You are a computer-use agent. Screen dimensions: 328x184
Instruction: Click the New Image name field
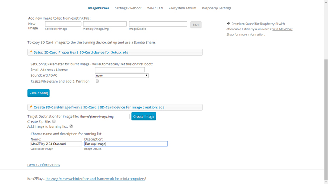pos(63,24)
